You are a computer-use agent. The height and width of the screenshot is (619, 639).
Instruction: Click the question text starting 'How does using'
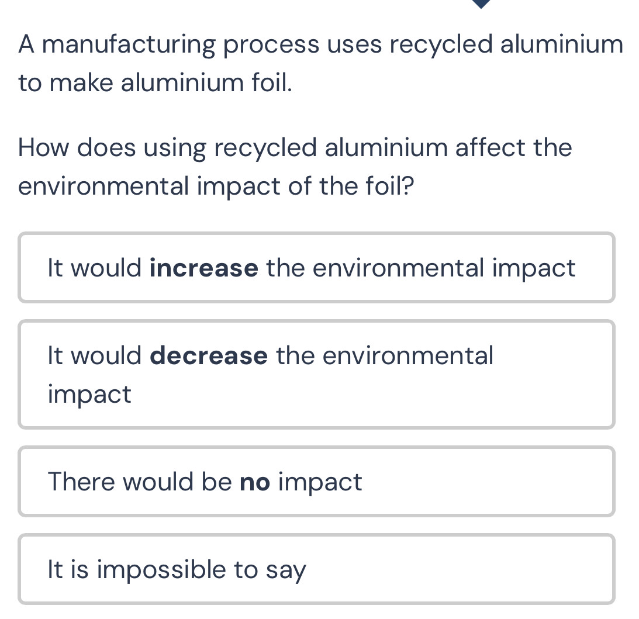[295, 147]
